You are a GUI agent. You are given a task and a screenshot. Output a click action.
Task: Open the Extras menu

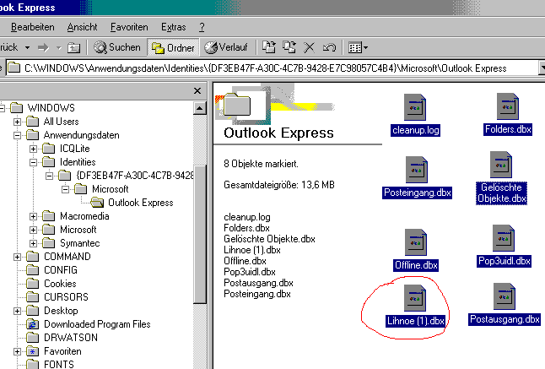pyautogui.click(x=174, y=27)
